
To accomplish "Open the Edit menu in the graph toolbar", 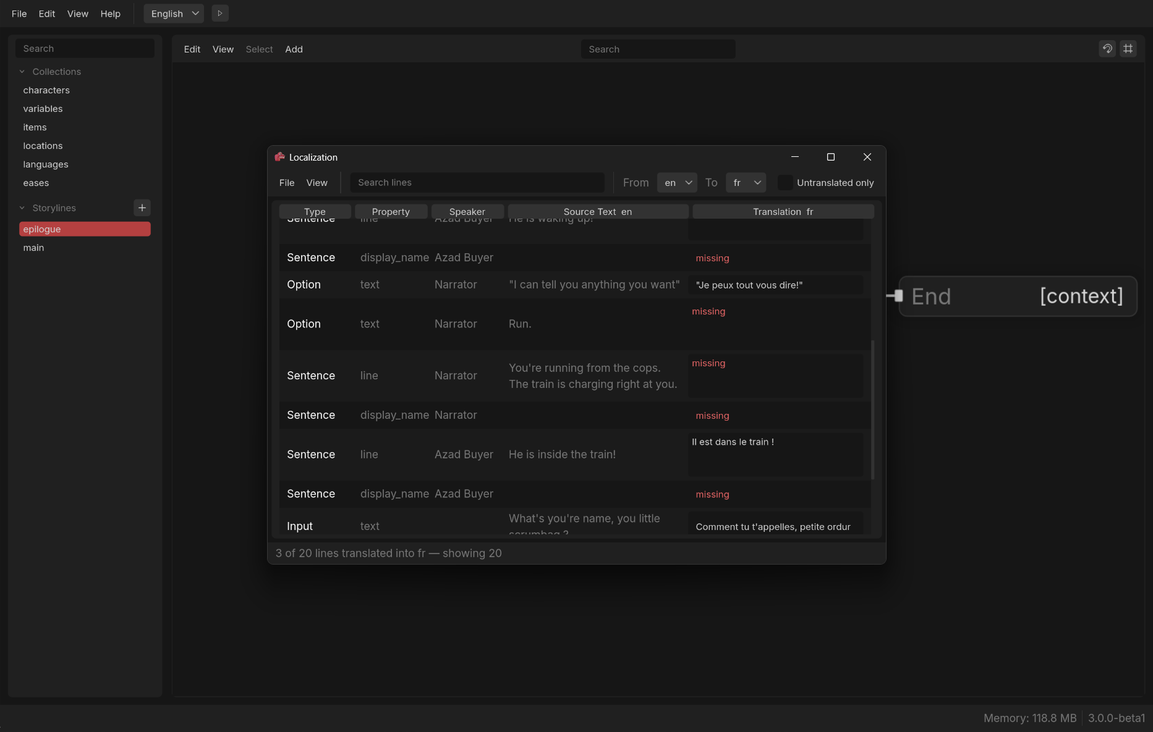I will pyautogui.click(x=192, y=49).
